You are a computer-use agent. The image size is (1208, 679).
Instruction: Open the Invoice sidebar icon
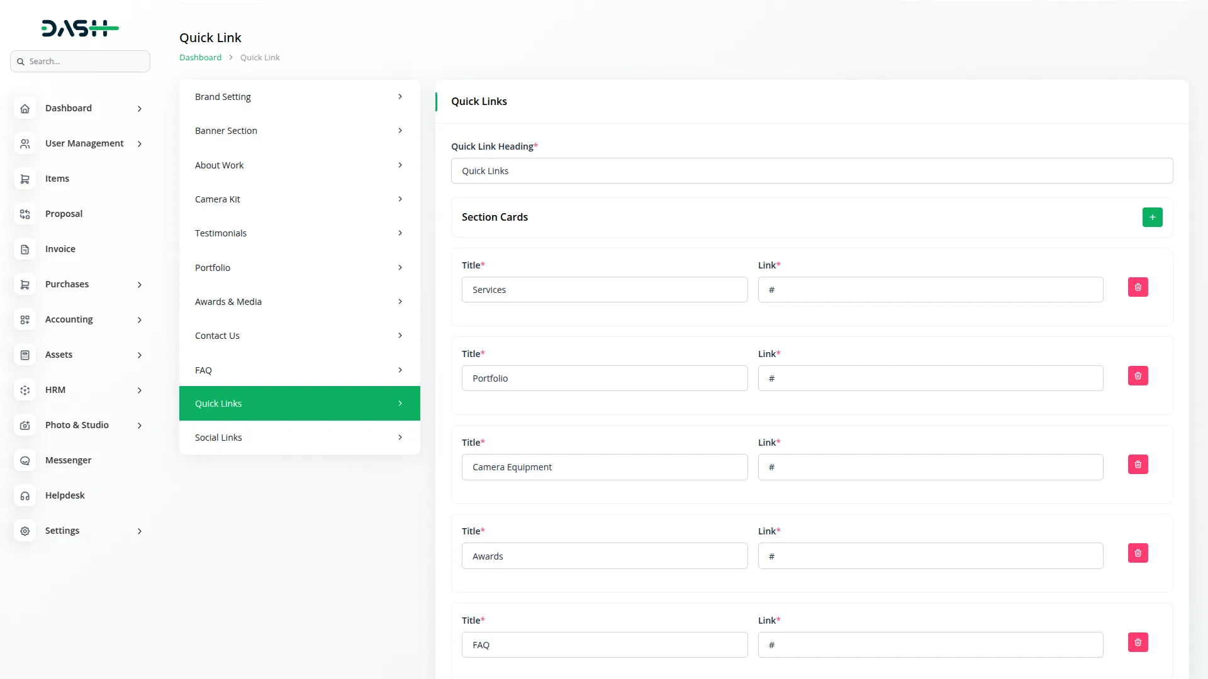click(x=25, y=250)
